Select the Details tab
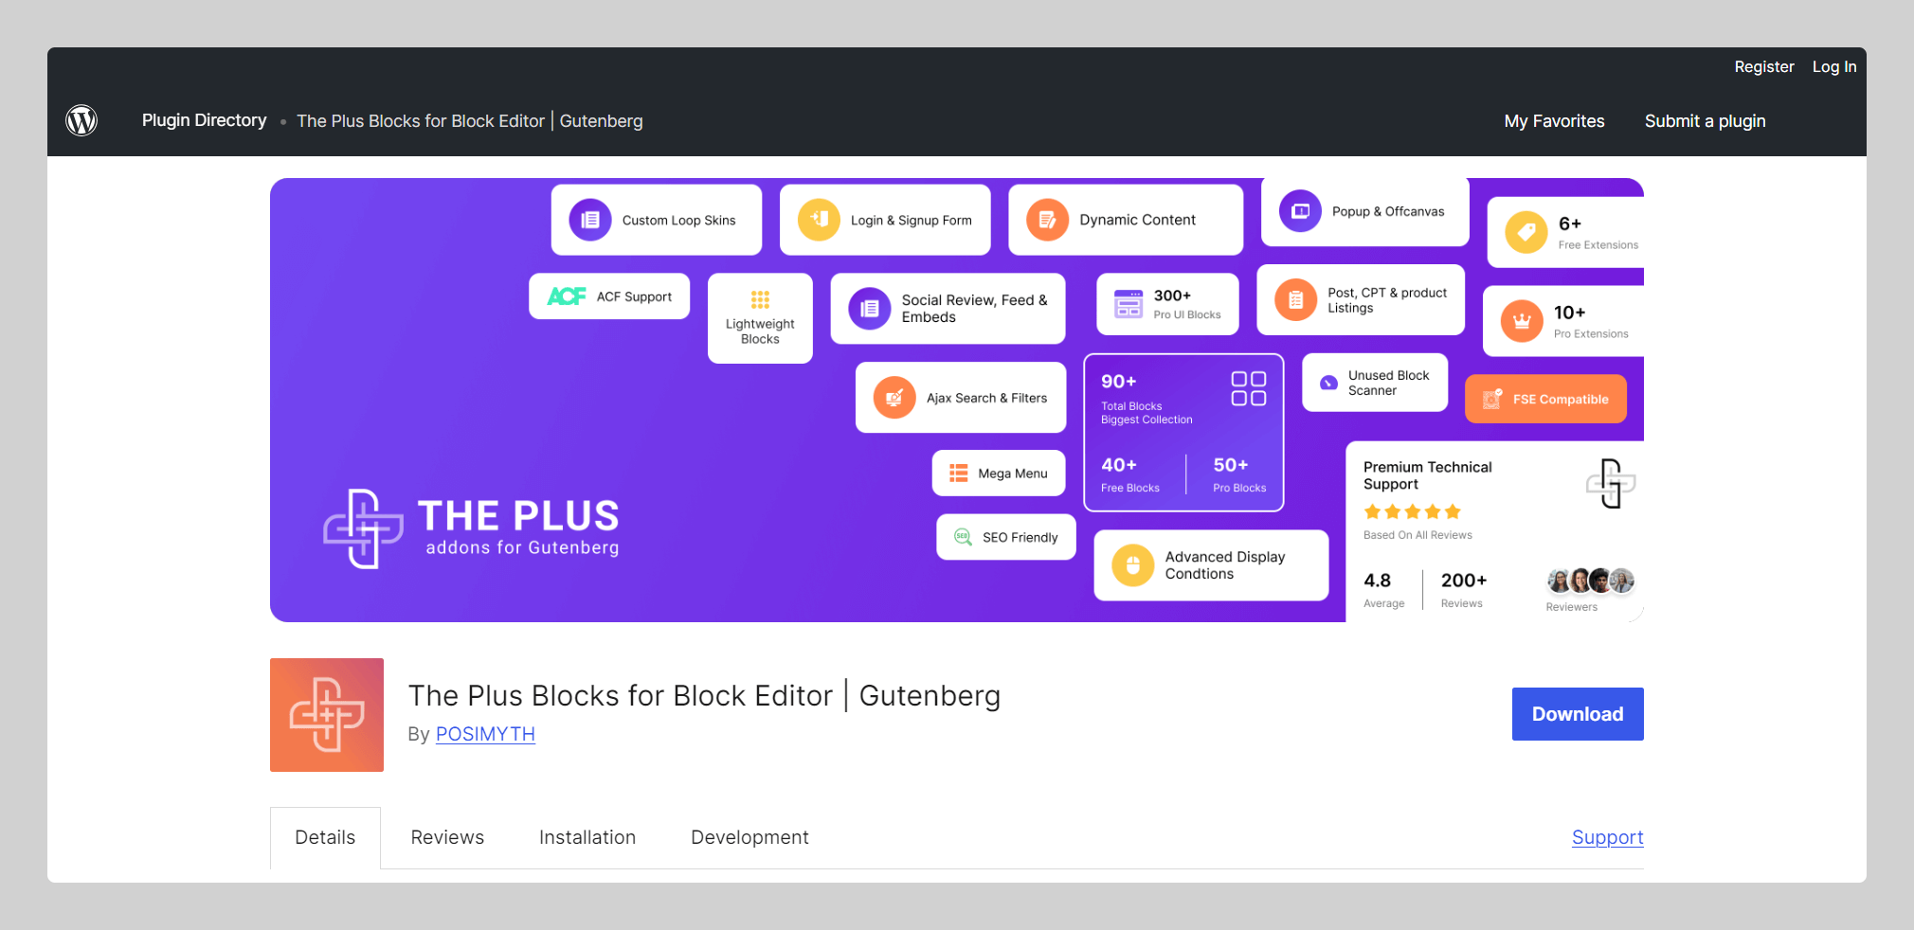The height and width of the screenshot is (930, 1914). (325, 837)
